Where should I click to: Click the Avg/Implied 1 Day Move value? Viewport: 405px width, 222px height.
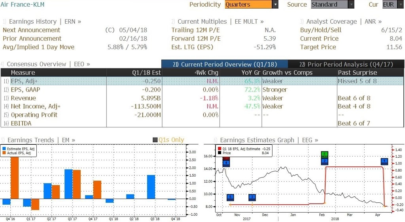tap(127, 47)
